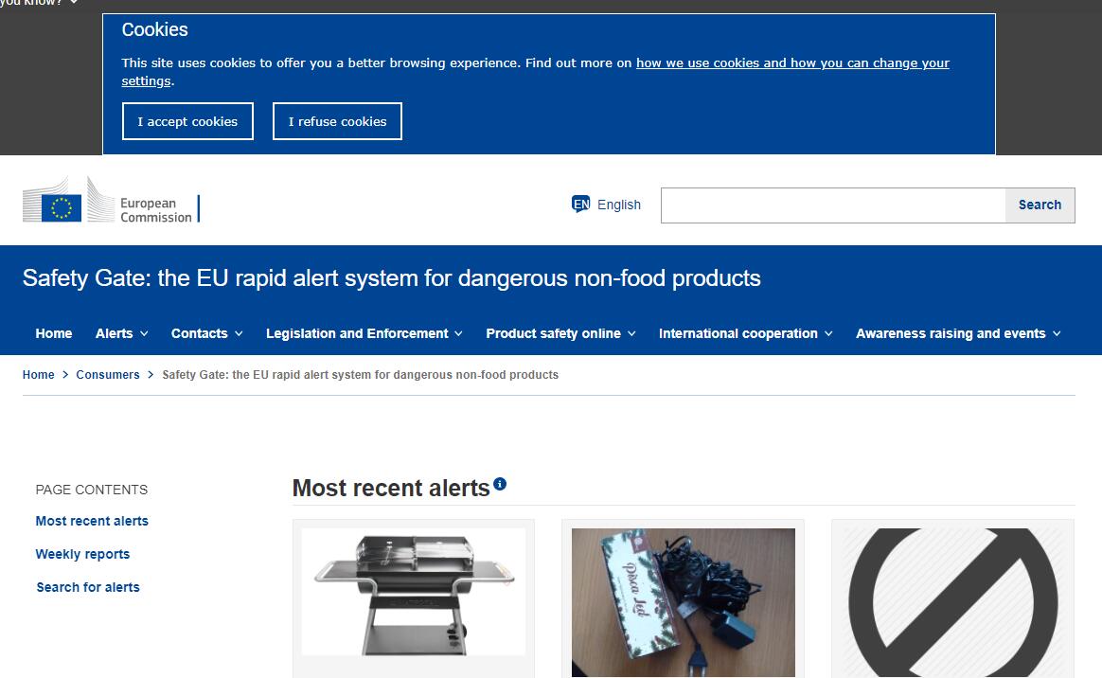This screenshot has width=1102, height=678.
Task: Expand the Alerts dropdown menu
Action: (121, 333)
